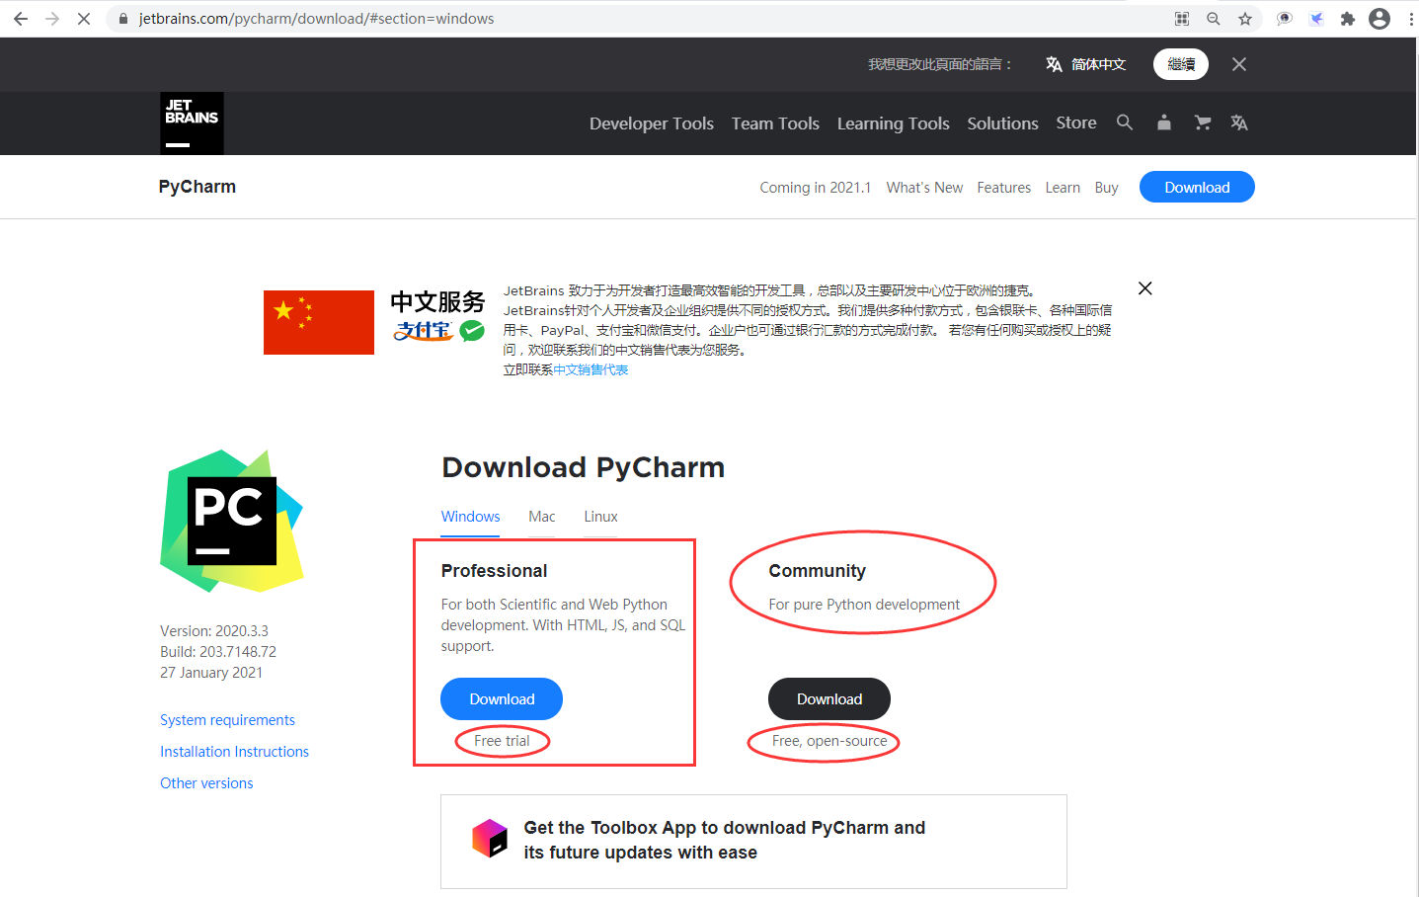Open the shopping cart icon
The height and width of the screenshot is (897, 1419).
[x=1202, y=122]
